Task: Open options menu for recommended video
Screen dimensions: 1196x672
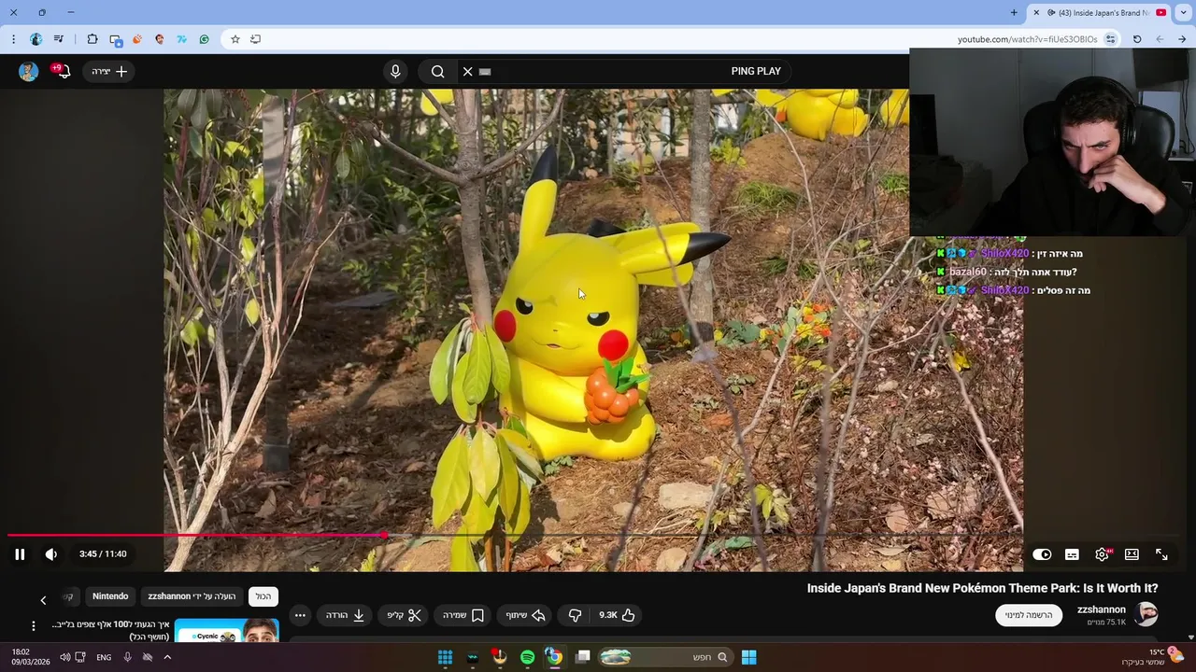Action: [34, 626]
